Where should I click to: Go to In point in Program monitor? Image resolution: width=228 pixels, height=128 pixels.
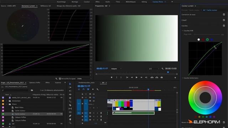click(x=127, y=78)
